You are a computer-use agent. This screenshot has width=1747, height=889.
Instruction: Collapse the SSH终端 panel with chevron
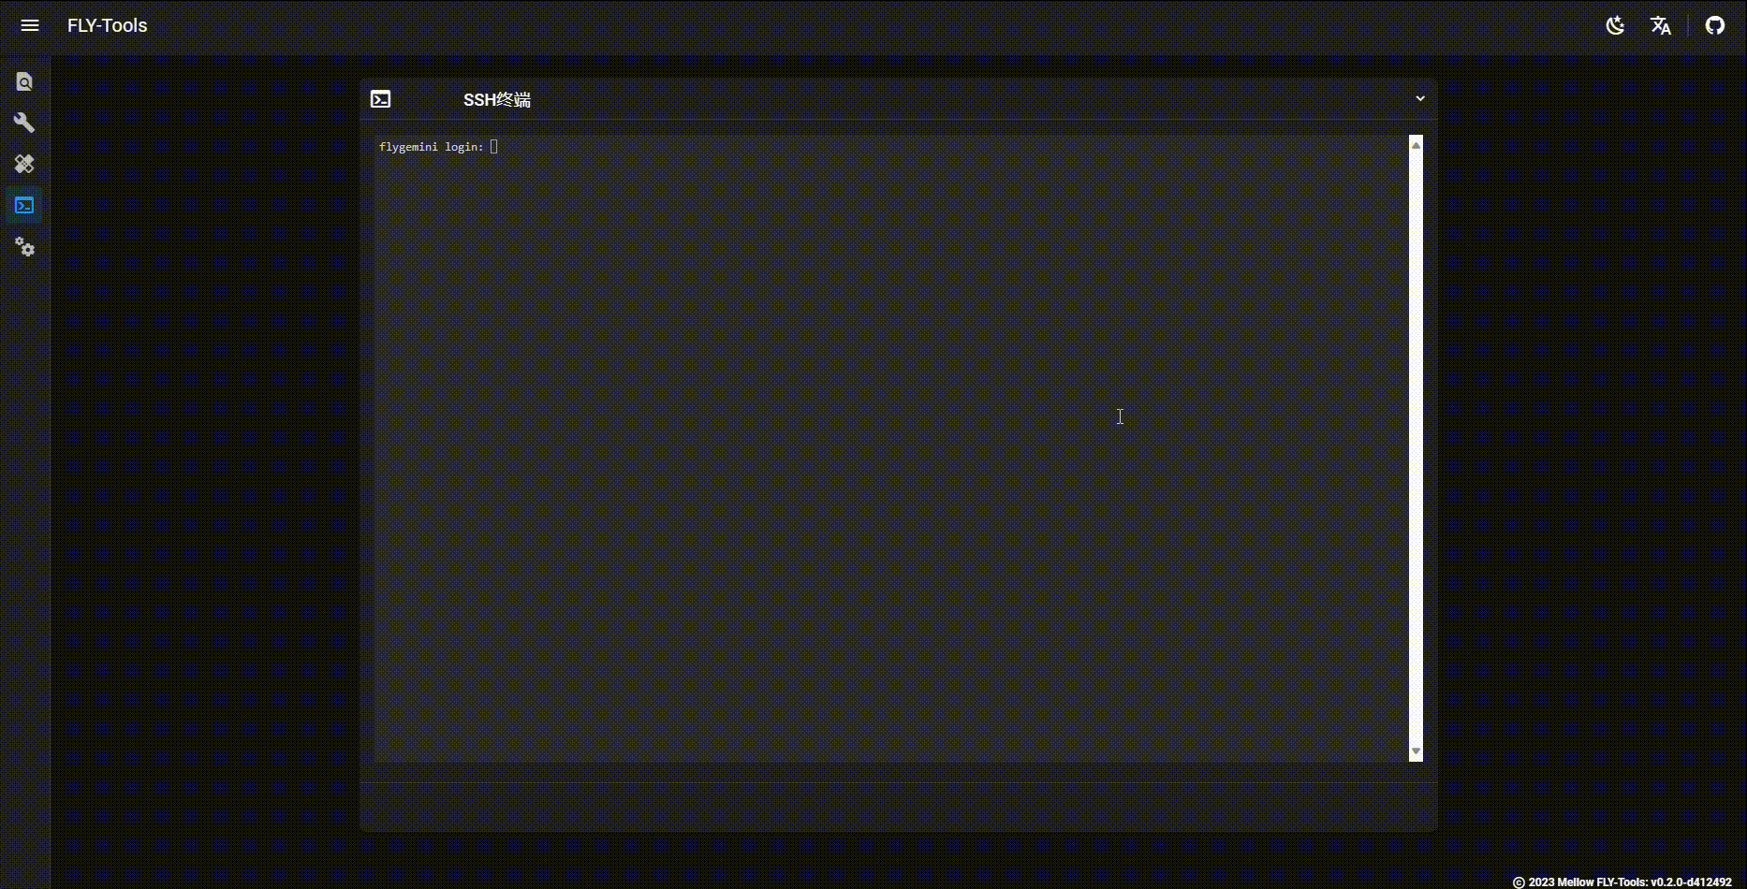pyautogui.click(x=1419, y=98)
